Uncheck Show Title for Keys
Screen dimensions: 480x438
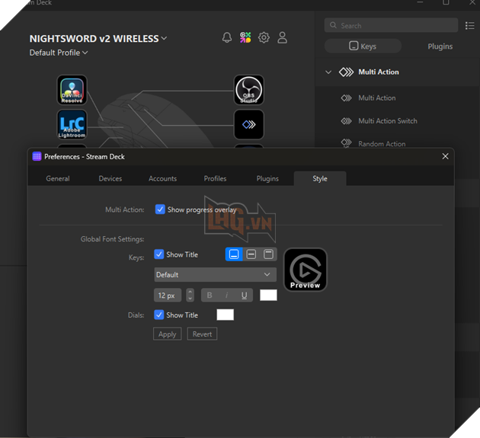(x=159, y=254)
